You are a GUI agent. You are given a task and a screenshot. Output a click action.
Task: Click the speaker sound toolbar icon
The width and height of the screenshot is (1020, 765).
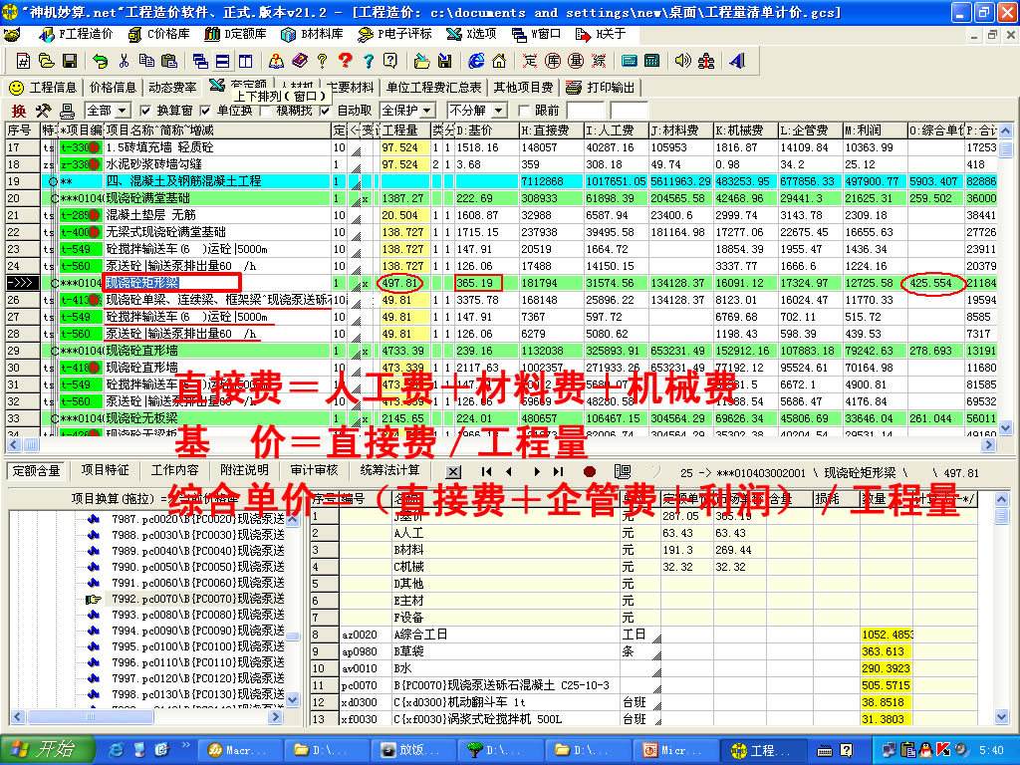(681, 61)
